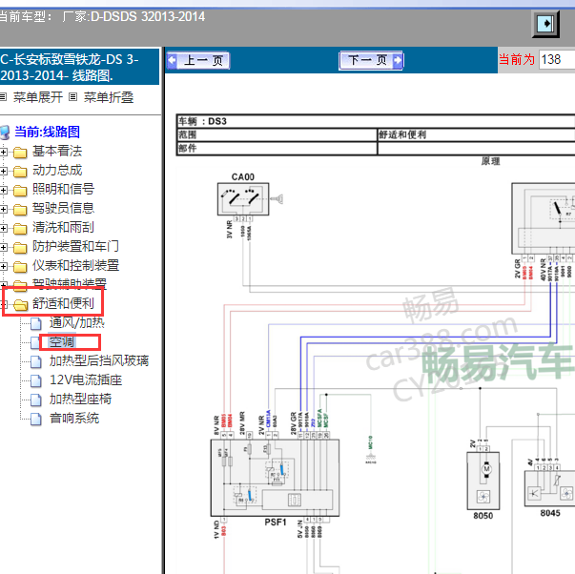
Task: Click the page icon next to 加热型座椅
Action: pos(35,400)
